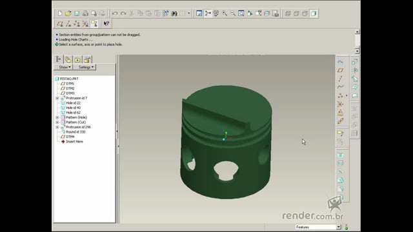Screen dimensions: 413x232
Task: Select Insert Here marker in tree
Action: 74,142
